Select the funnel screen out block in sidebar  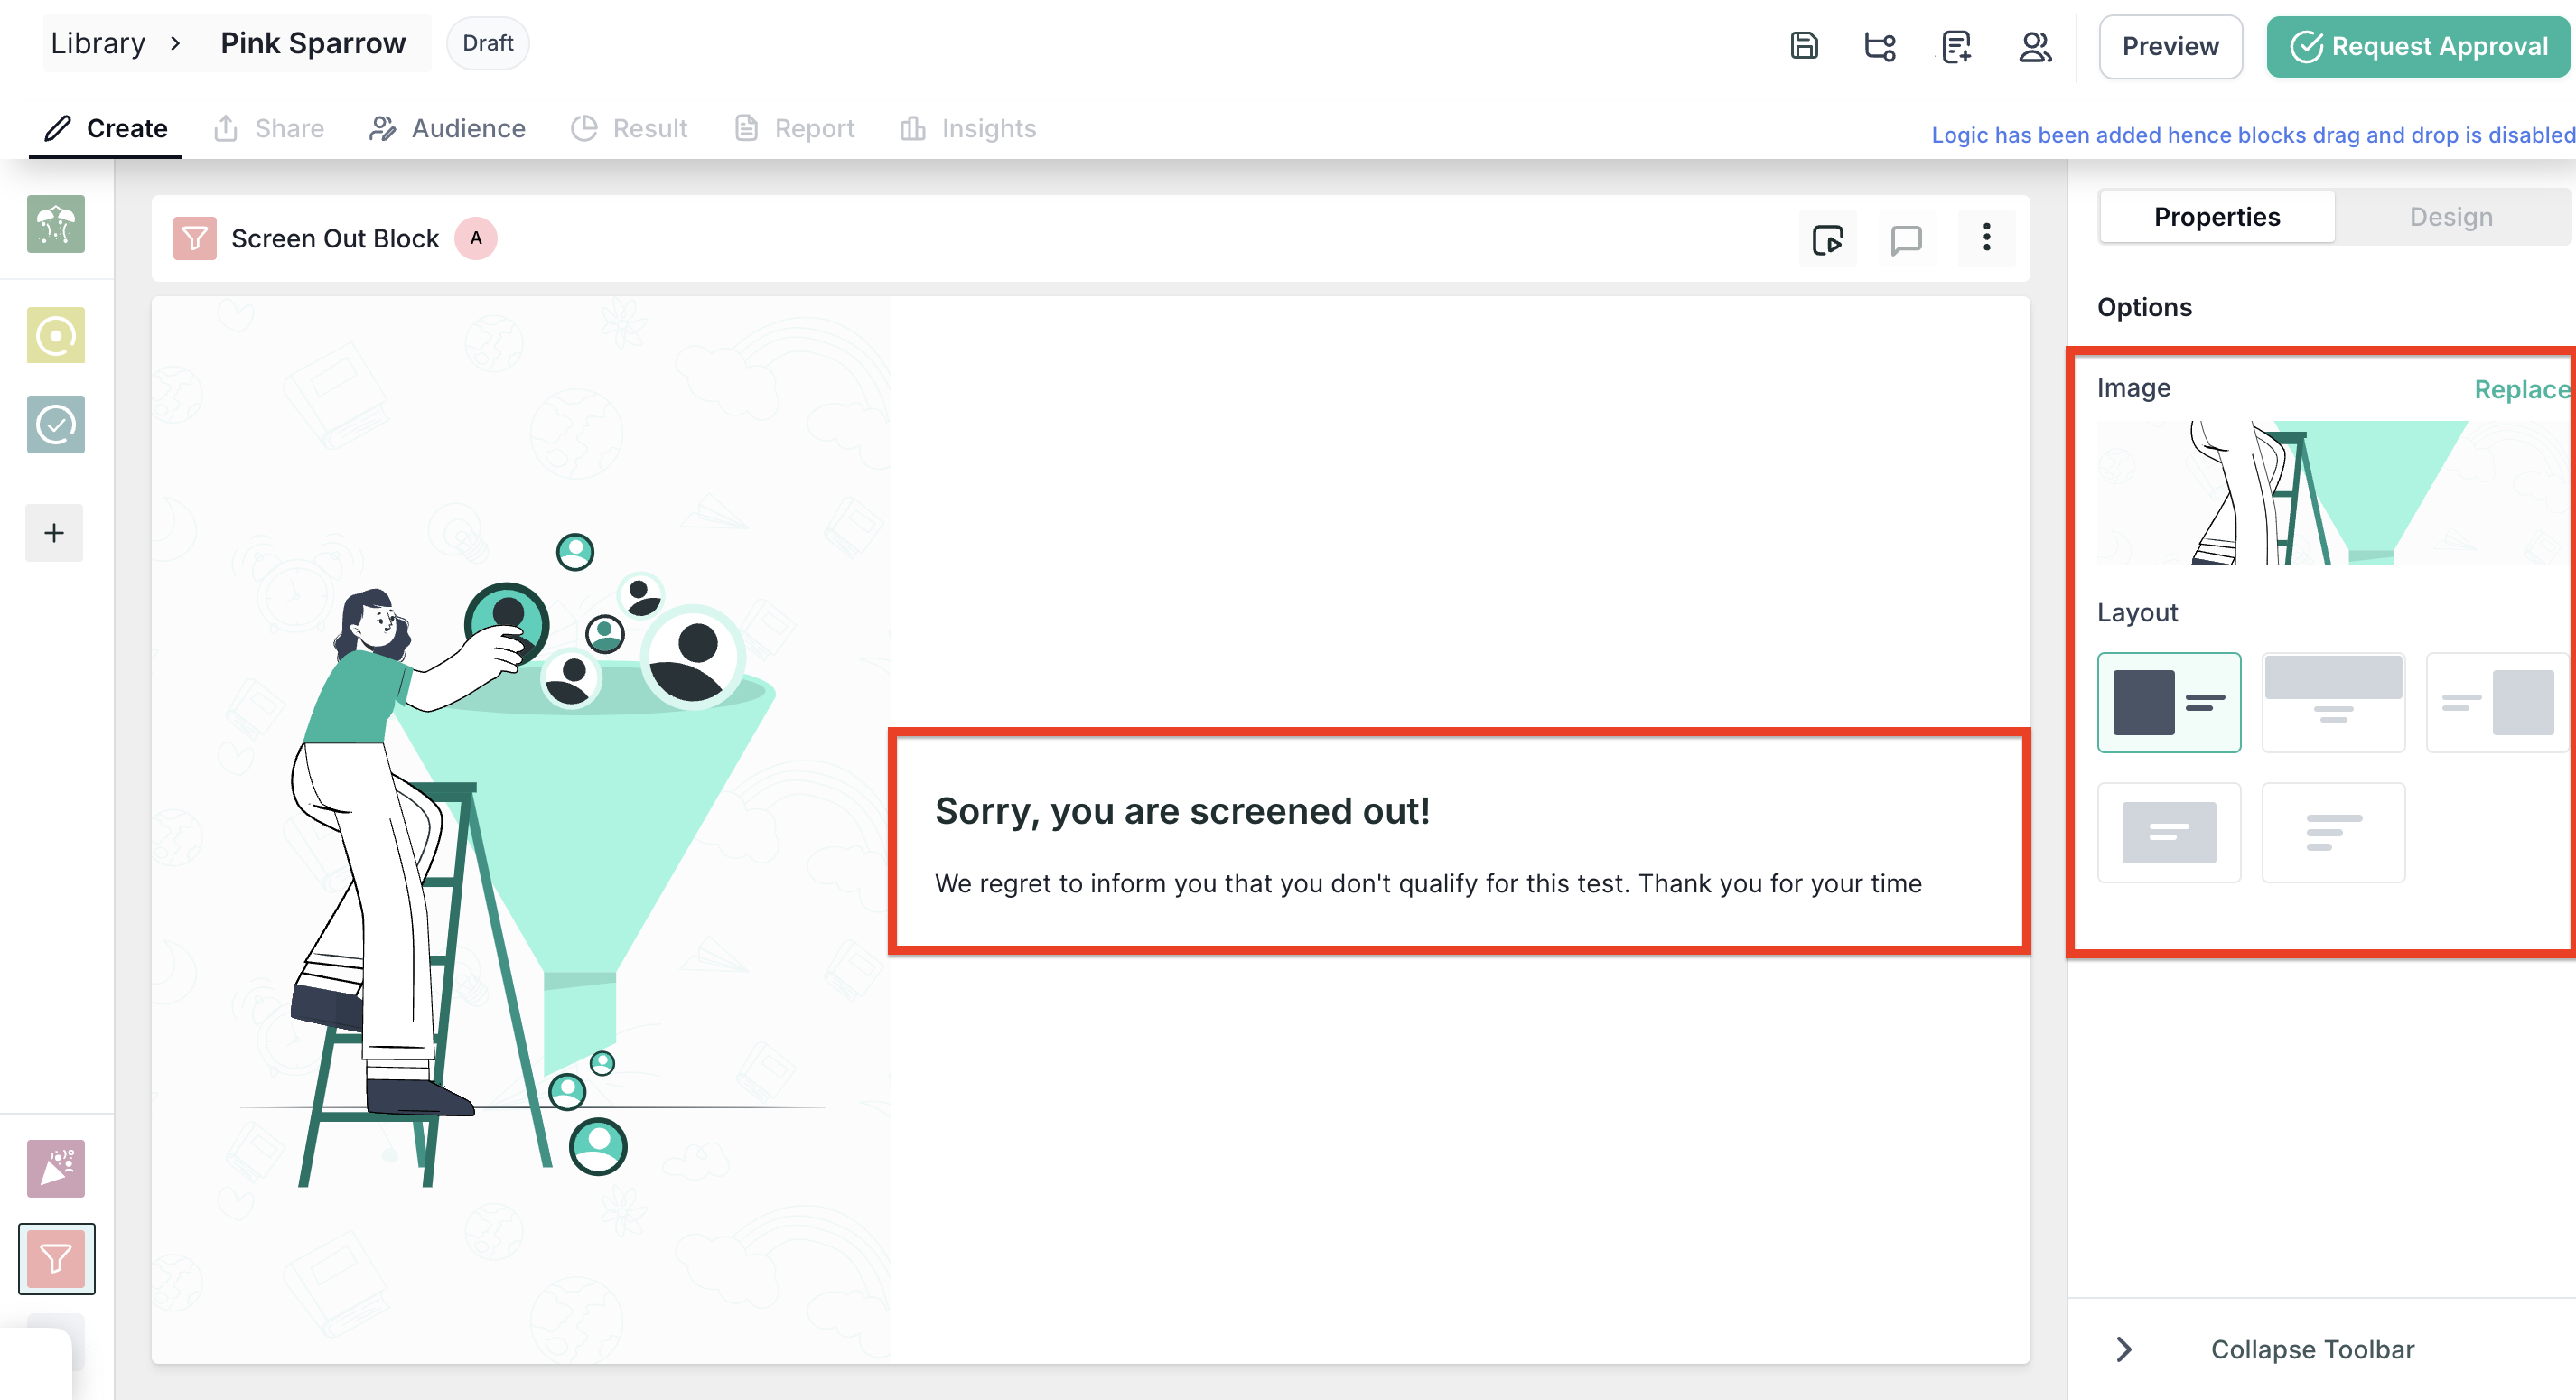point(56,1258)
